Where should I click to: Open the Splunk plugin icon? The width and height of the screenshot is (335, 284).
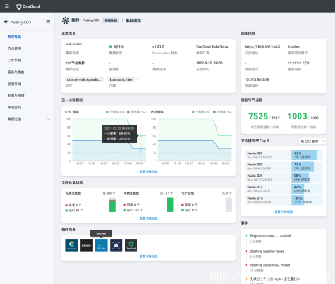[86, 244]
